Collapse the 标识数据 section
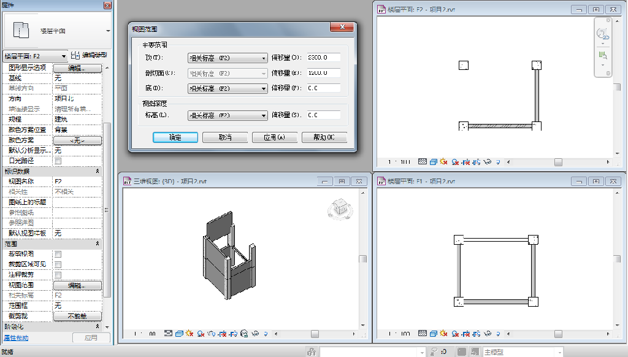This screenshot has width=628, height=357. pos(98,171)
